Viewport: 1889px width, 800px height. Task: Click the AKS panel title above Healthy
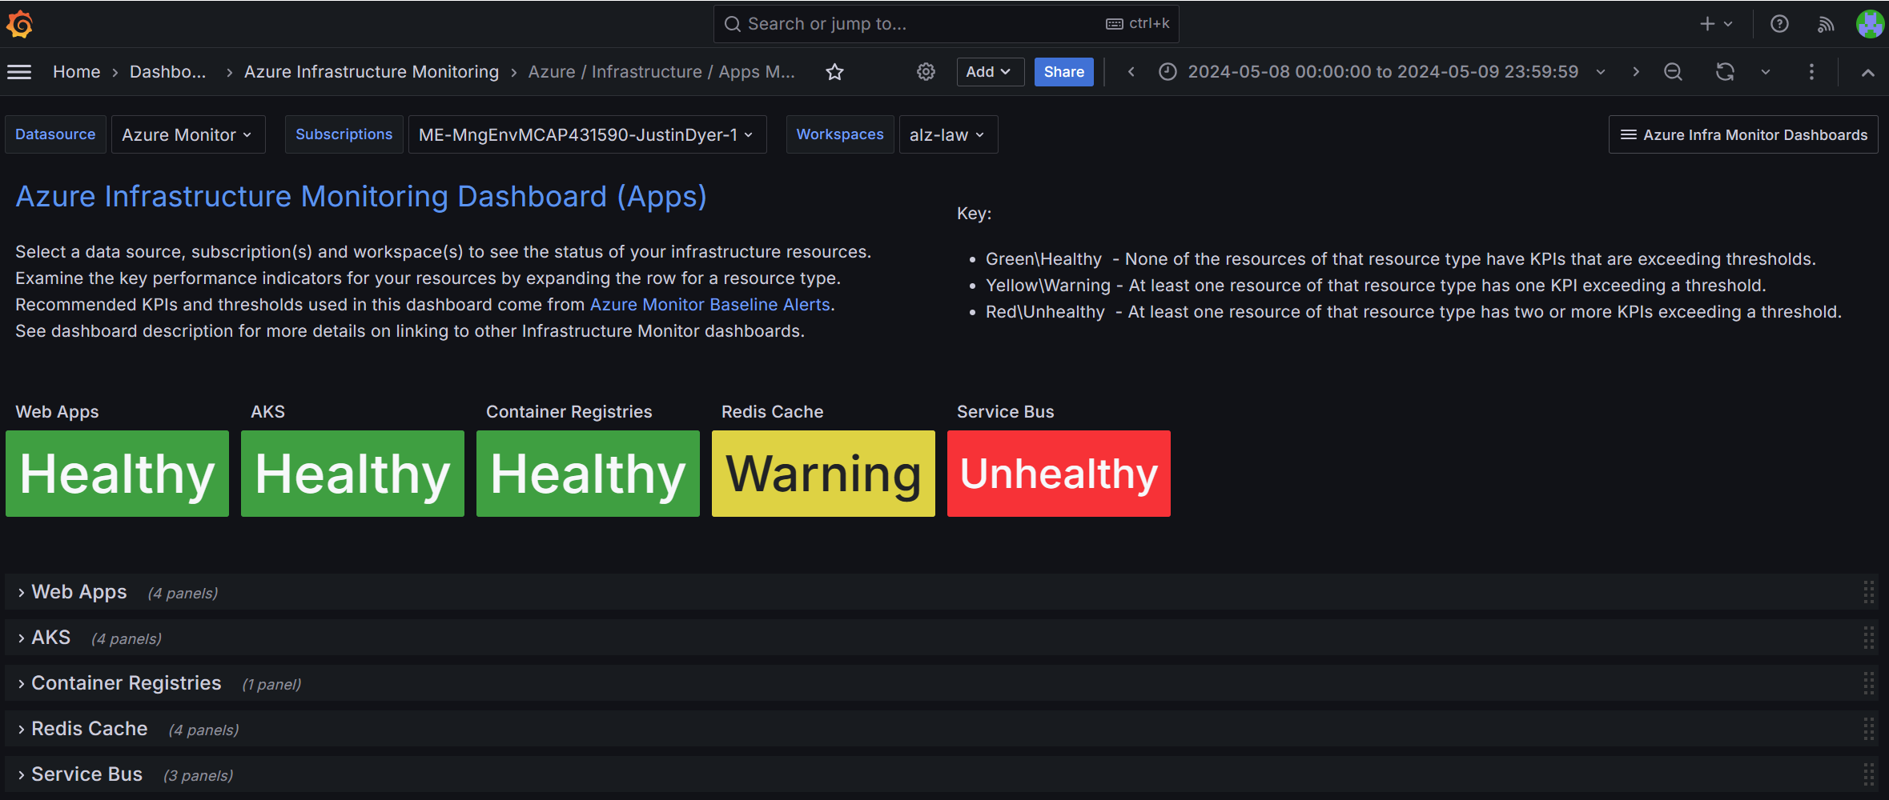267,412
